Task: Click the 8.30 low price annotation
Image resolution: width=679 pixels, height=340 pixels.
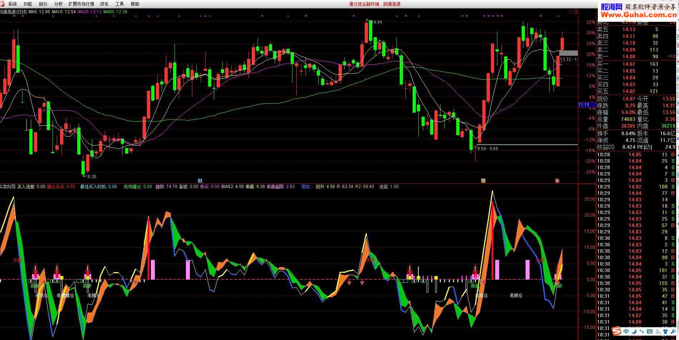Action: [x=92, y=176]
